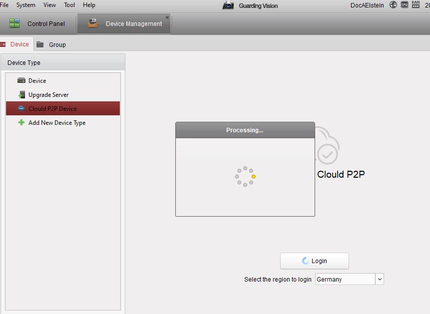The width and height of the screenshot is (430, 314).
Task: Click the Clould P2P cloud checkmark icon
Action: point(328,145)
